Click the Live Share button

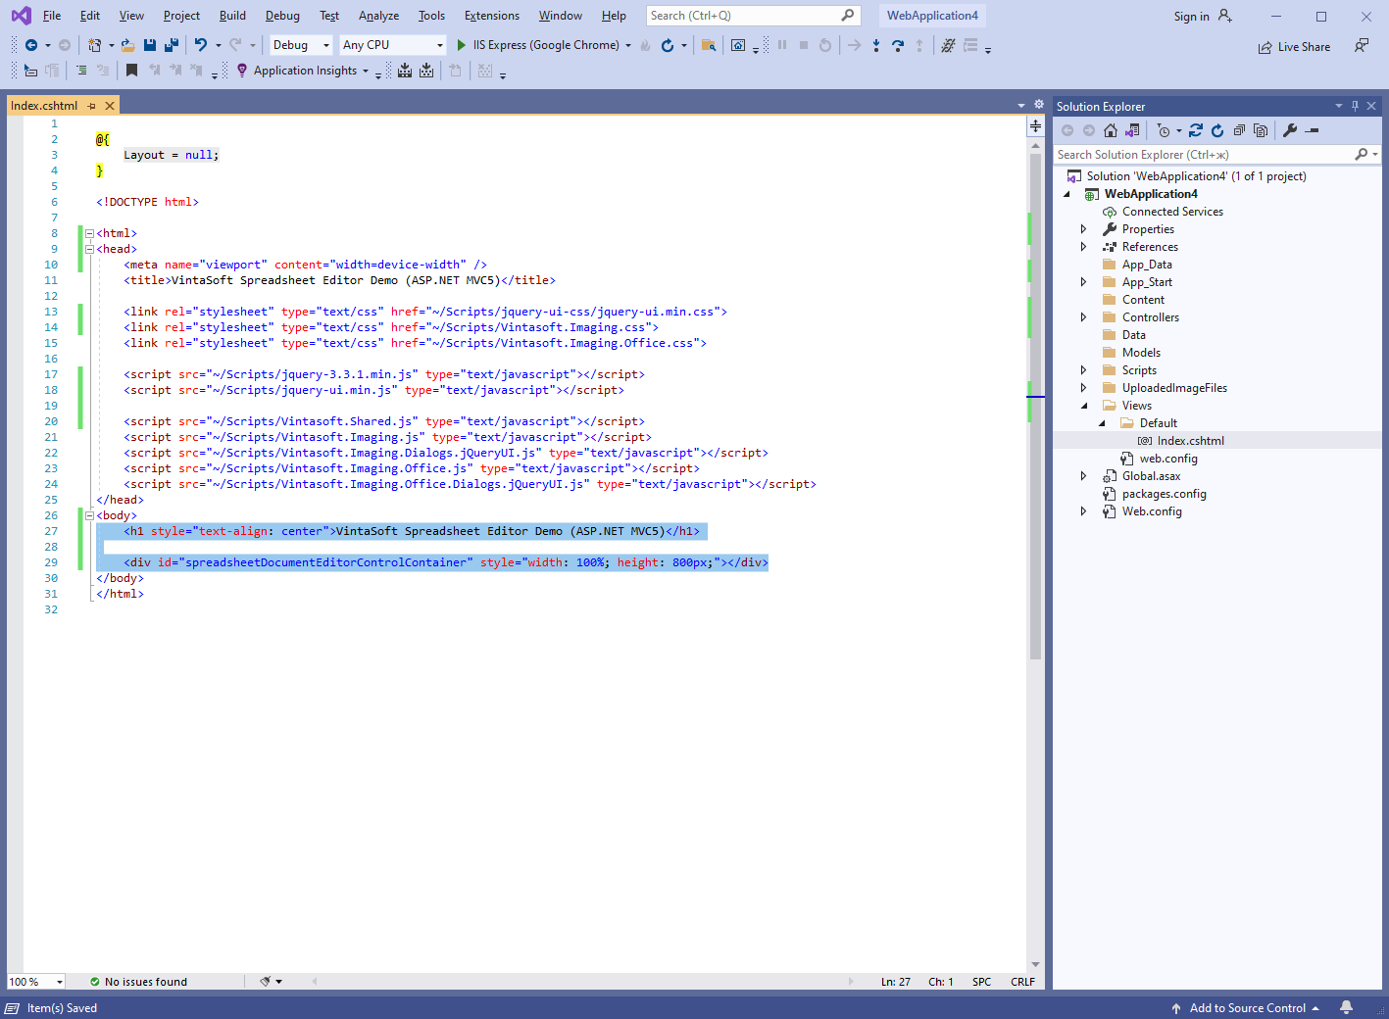1294,47
